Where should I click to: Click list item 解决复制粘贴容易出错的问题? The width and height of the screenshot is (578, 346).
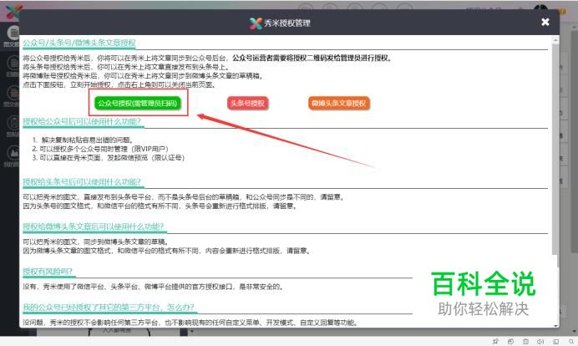coord(87,140)
